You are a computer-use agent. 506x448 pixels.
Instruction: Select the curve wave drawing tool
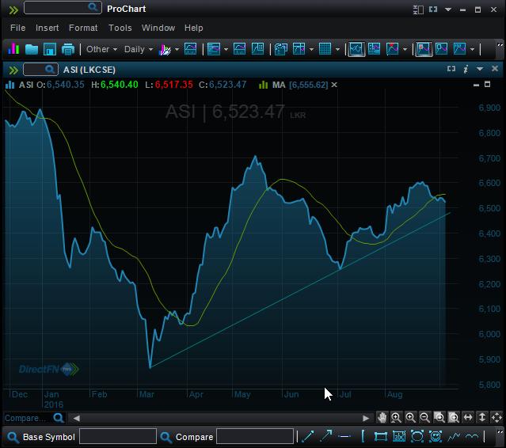click(472, 437)
